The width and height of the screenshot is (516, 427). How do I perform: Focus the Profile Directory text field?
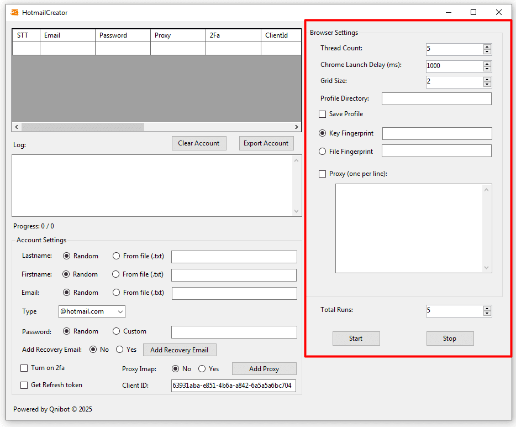pyautogui.click(x=436, y=99)
